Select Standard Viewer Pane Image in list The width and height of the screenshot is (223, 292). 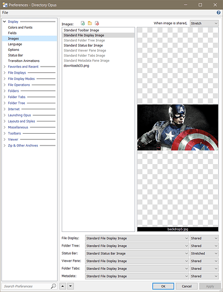tap(98, 50)
